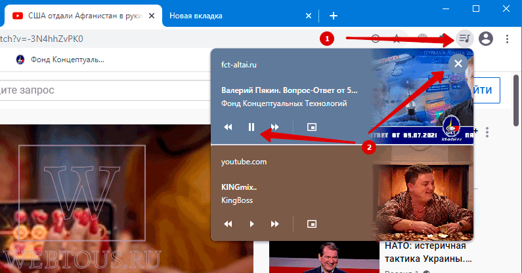Open the Chrome profile avatar menu
The width and height of the screenshot is (522, 273).
[x=486, y=39]
